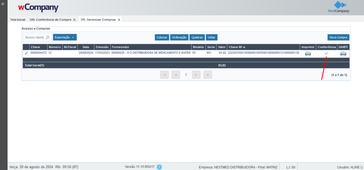Click the pencil edit icon for purchase 0000004472

26,53
